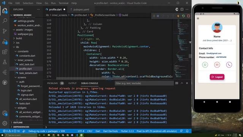
Task: Open constants.dart in explorer
Action: pyautogui.click(x=27, y=56)
